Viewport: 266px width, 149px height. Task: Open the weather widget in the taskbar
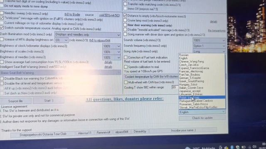200,148
